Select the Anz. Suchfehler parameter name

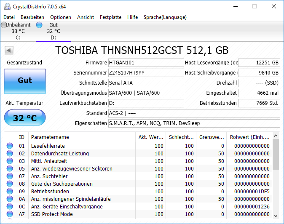[x=49, y=176]
